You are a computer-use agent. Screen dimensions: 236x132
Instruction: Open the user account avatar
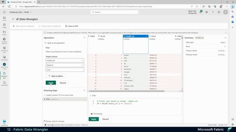tap(225, 12)
